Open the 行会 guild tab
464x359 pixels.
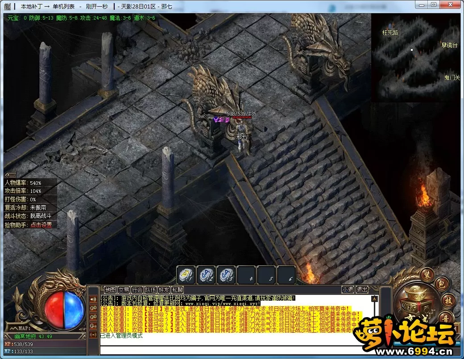(x=137, y=290)
